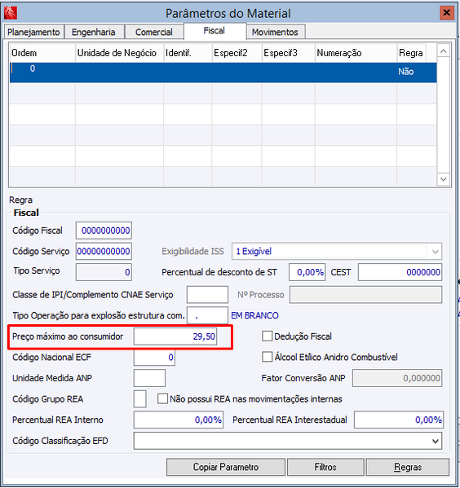Image resolution: width=460 pixels, height=488 pixels.
Task: Click the Especif2 column header
Action: coord(237,53)
